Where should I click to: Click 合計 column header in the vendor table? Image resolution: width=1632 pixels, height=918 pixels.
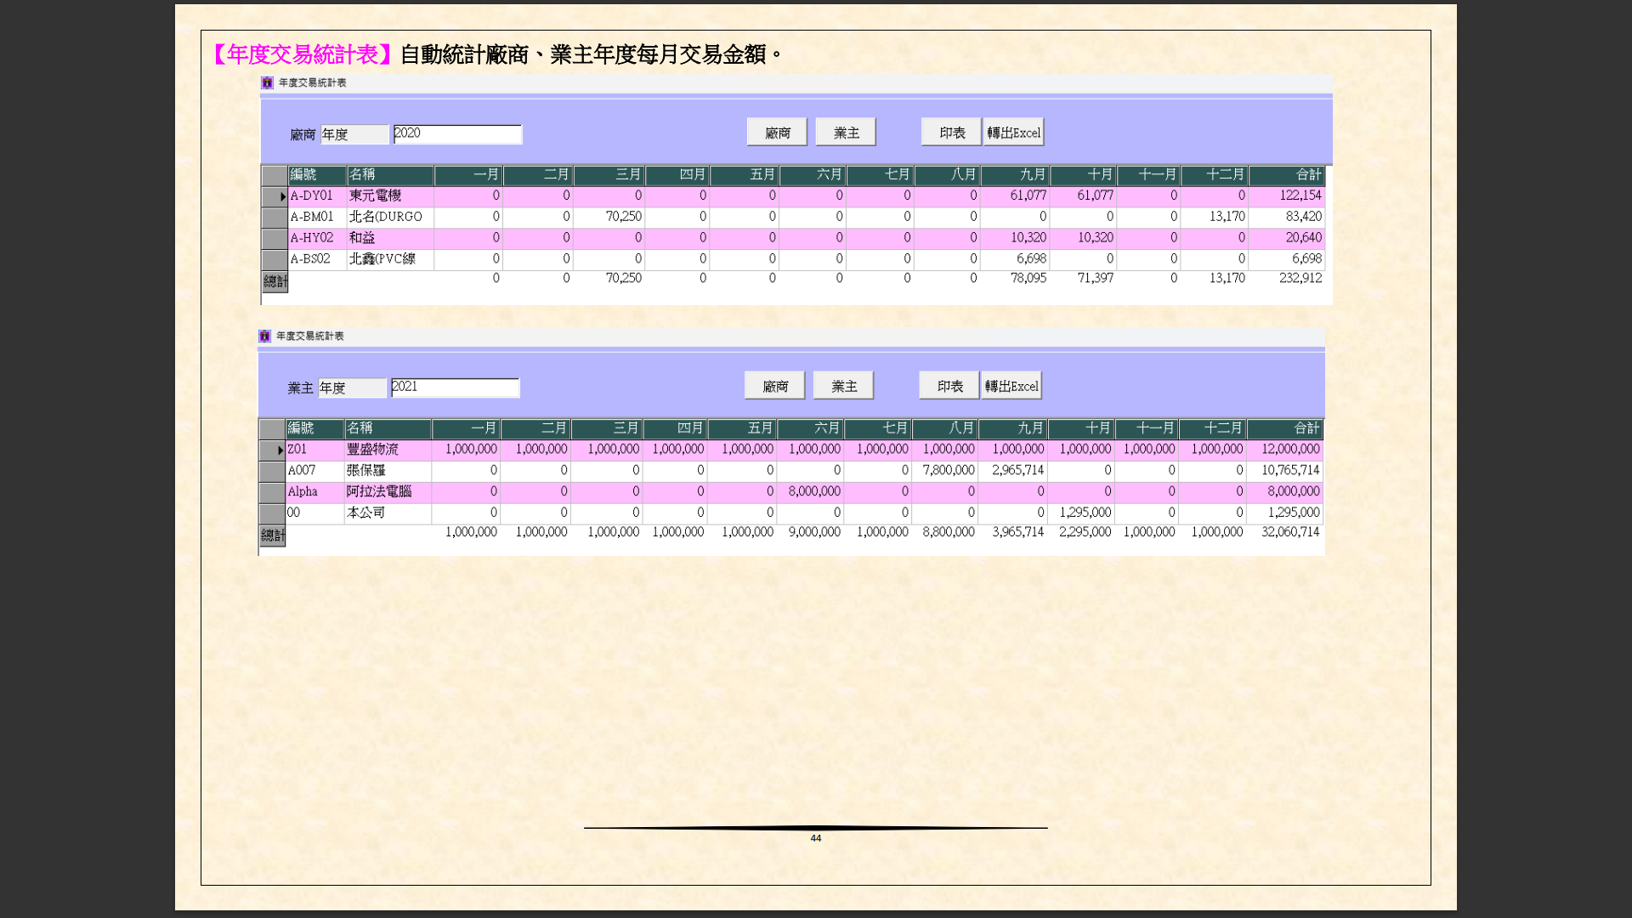click(x=1286, y=175)
